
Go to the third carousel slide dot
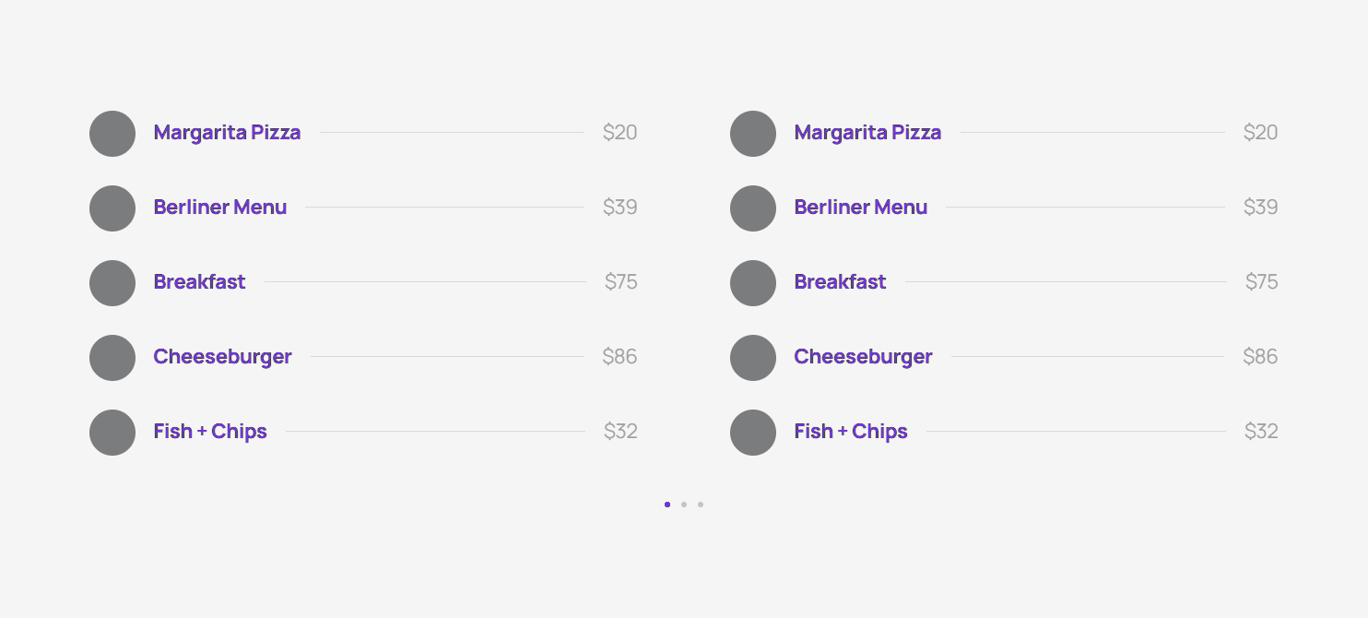[701, 505]
